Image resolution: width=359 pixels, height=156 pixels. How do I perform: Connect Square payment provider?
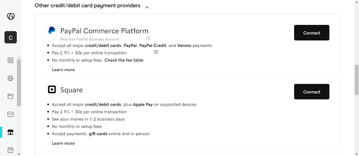(312, 91)
